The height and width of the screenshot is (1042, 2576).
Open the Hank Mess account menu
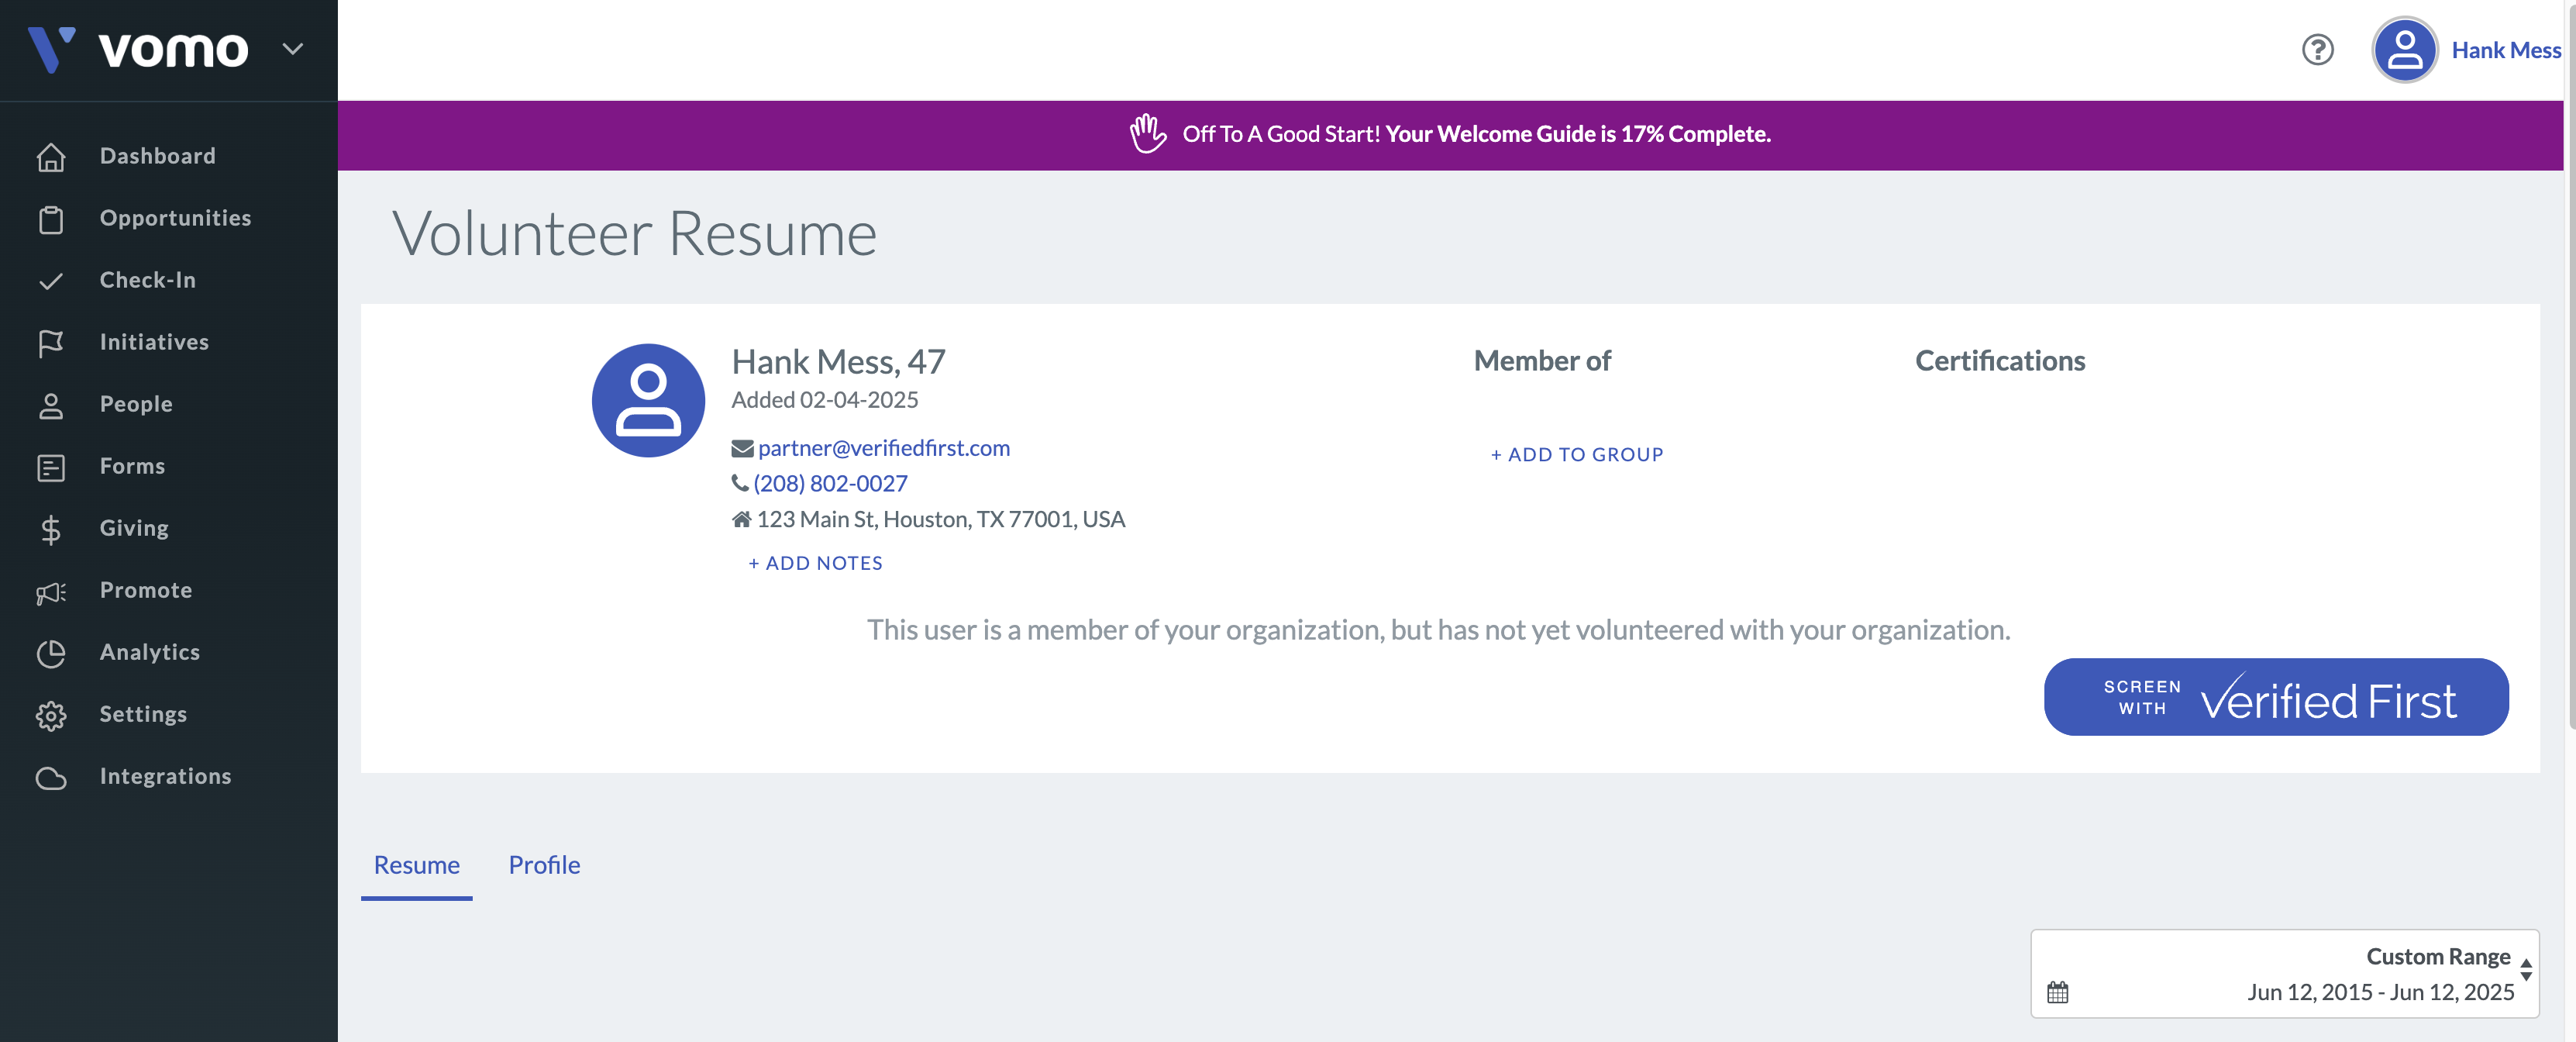[2505, 50]
